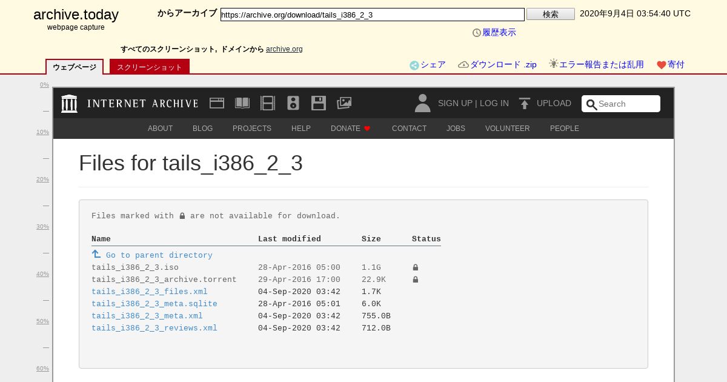Click the magnifier icon in Search box
Image resolution: width=727 pixels, height=382 pixels.
(x=591, y=104)
